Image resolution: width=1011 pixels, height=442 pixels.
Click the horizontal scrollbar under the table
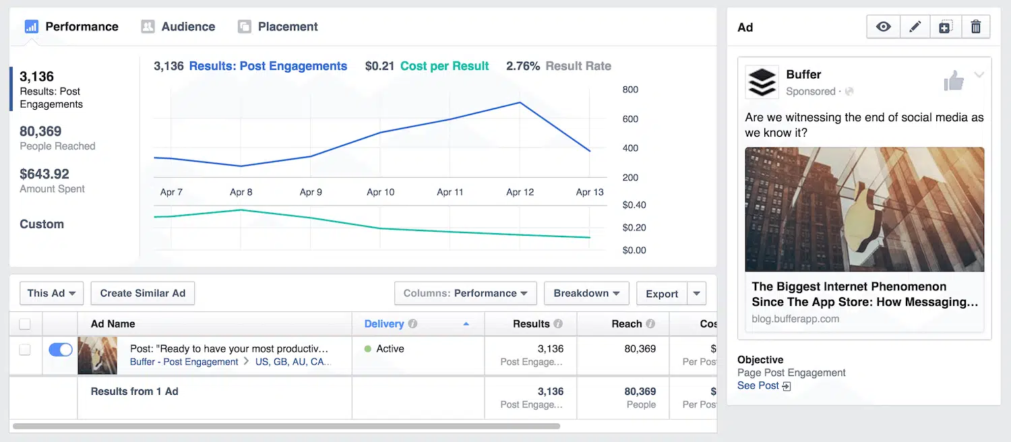pos(286,427)
